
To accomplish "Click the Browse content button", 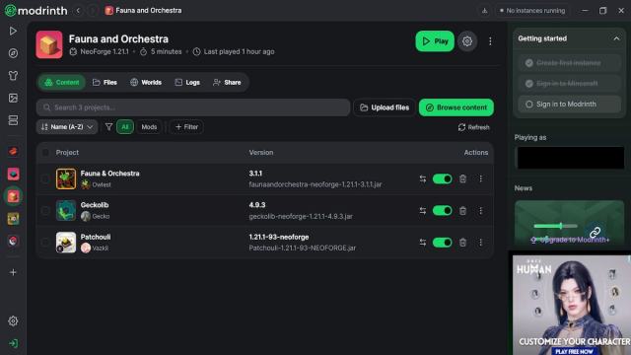I will 456,107.
